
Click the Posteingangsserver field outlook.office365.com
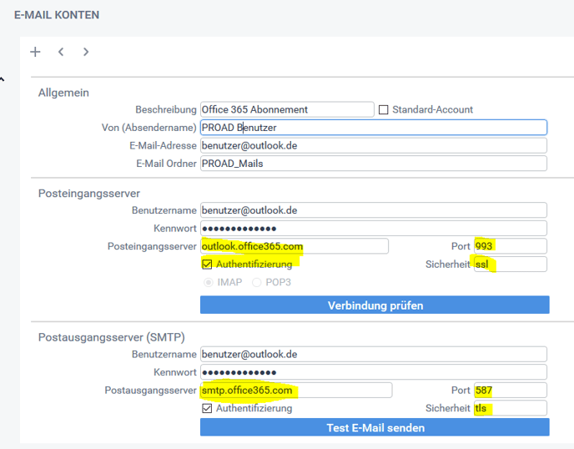(x=294, y=246)
